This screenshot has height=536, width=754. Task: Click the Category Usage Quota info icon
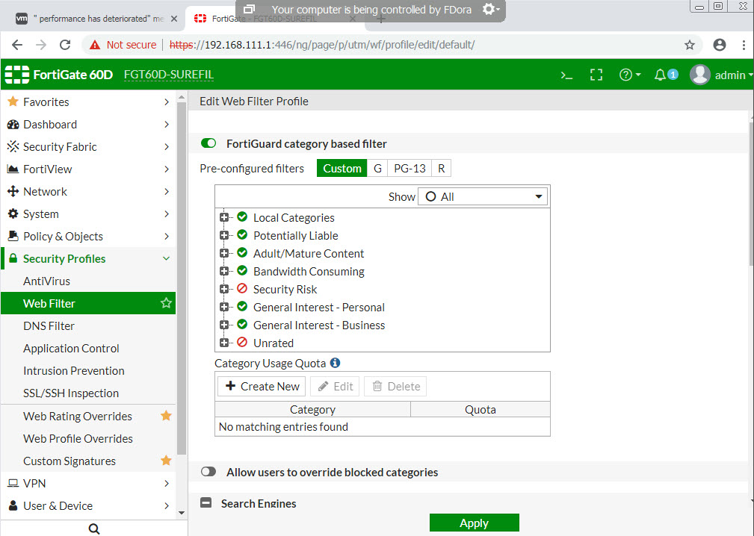(x=336, y=363)
